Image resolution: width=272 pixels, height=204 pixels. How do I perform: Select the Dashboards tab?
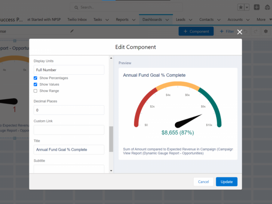pyautogui.click(x=152, y=19)
